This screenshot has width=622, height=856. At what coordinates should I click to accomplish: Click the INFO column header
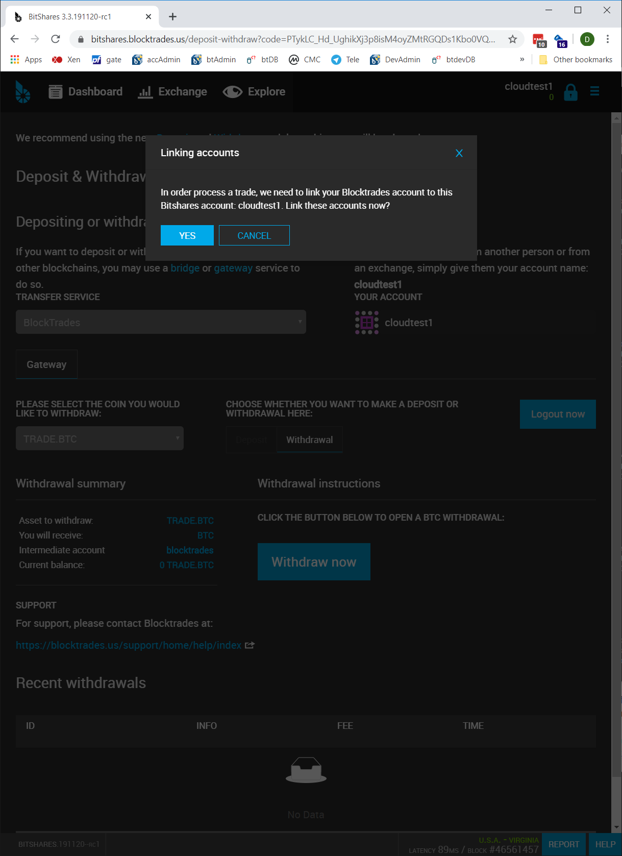[x=207, y=726]
